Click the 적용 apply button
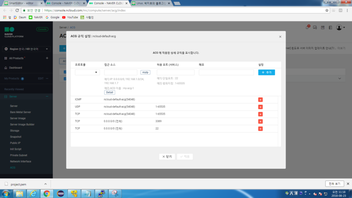This screenshot has width=352, height=198. click(185, 157)
